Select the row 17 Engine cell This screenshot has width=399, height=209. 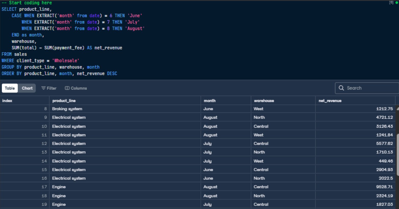pyautogui.click(x=59, y=187)
